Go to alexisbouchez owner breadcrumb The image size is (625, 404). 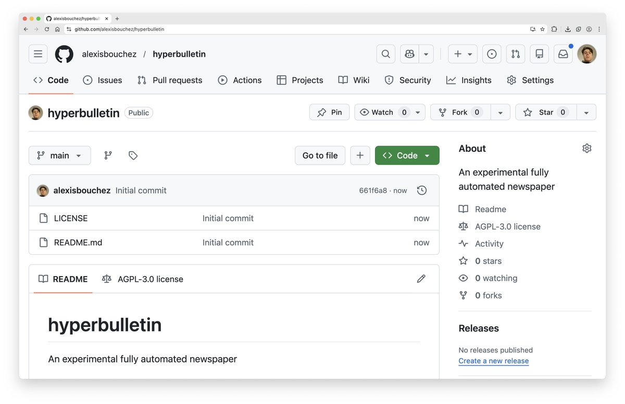point(109,54)
